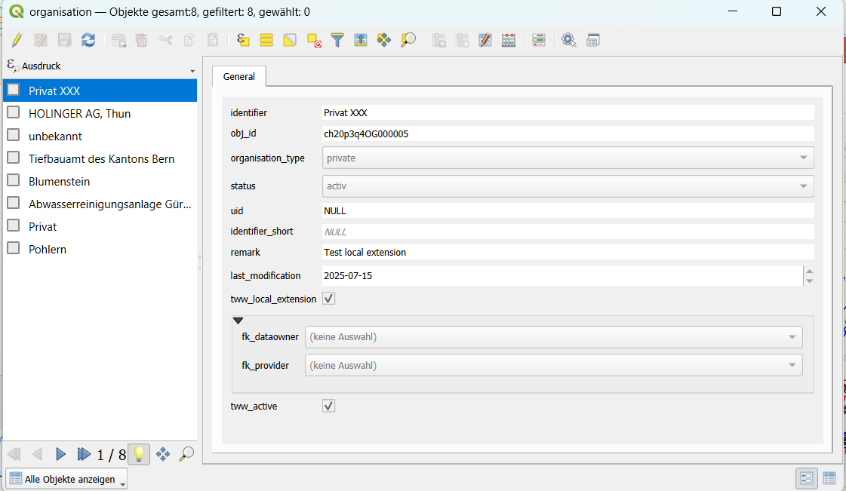
Task: Select the Tiefbauamt des Kantons Bern row
Action: point(100,158)
